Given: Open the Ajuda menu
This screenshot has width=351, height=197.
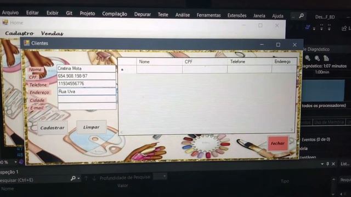Looking at the screenshot, I should [278, 16].
